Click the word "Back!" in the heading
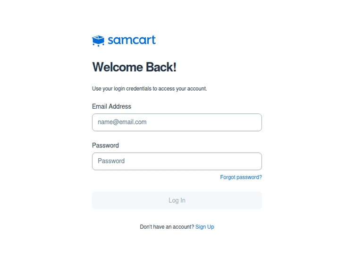This screenshot has height=266, width=354. (x=161, y=67)
